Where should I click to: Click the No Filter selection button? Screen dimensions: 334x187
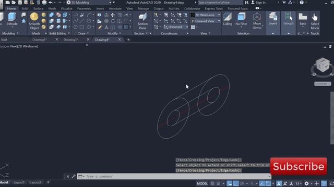pyautogui.click(x=241, y=20)
